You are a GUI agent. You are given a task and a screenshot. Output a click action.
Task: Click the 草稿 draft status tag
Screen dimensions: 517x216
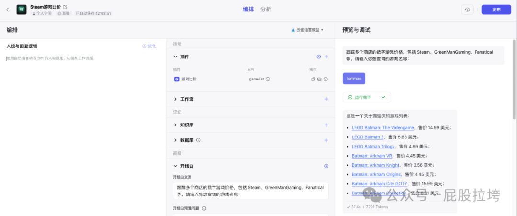coord(63,14)
